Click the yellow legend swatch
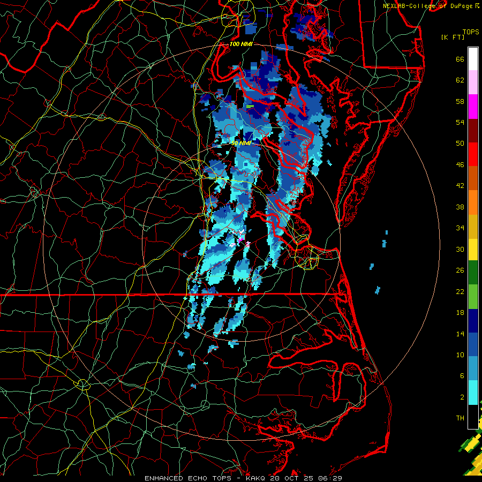 [x=473, y=250]
